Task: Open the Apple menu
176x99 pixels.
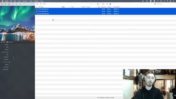Action: pyautogui.click(x=2, y=1)
